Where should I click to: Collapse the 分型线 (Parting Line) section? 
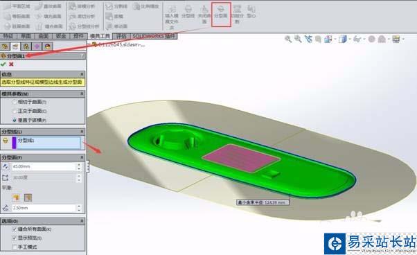(82, 132)
